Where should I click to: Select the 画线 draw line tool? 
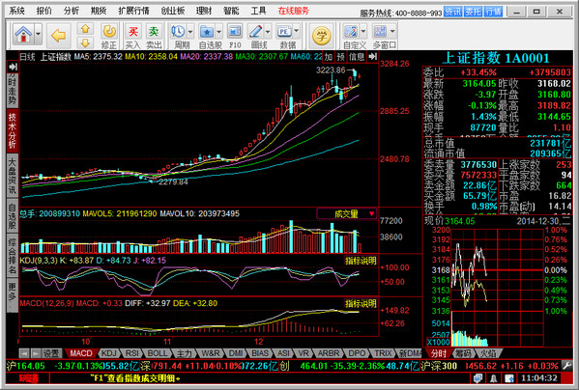(255, 36)
